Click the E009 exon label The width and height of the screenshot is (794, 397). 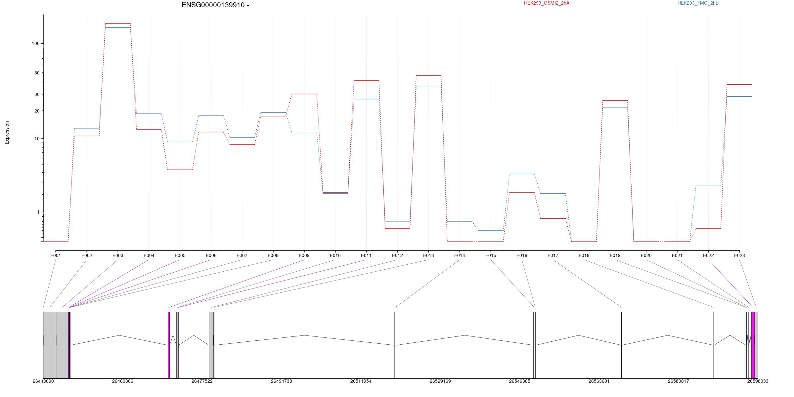point(304,255)
